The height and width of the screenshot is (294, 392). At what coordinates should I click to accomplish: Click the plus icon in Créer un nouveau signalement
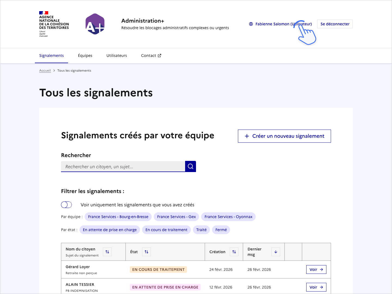[247, 136]
